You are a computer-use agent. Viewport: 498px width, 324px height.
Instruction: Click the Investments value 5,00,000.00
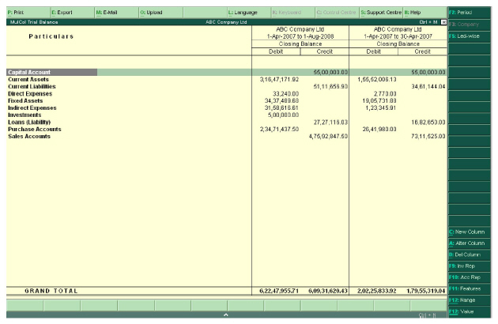pyautogui.click(x=283, y=115)
